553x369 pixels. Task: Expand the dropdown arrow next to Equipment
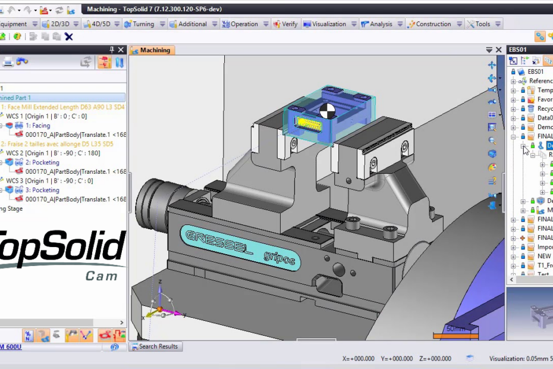[x=35, y=24]
